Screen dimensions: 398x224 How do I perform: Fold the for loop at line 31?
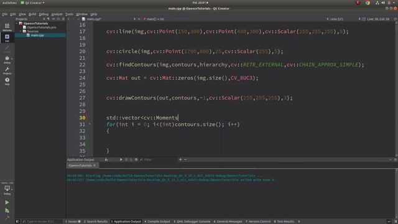point(90,124)
